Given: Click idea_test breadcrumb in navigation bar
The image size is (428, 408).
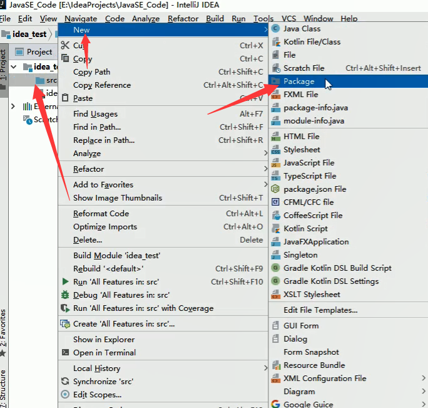Looking at the screenshot, I should pyautogui.click(x=24, y=34).
